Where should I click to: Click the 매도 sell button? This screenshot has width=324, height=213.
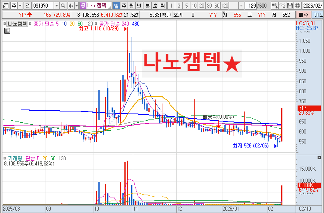click(318, 15)
